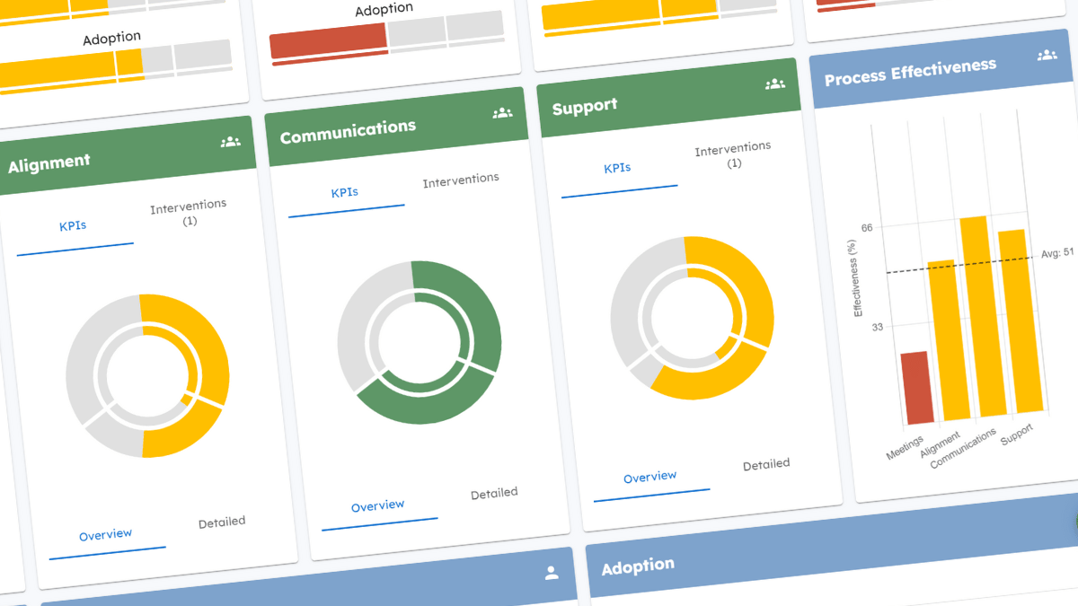Click the Communications axis label under the chart

click(x=964, y=447)
